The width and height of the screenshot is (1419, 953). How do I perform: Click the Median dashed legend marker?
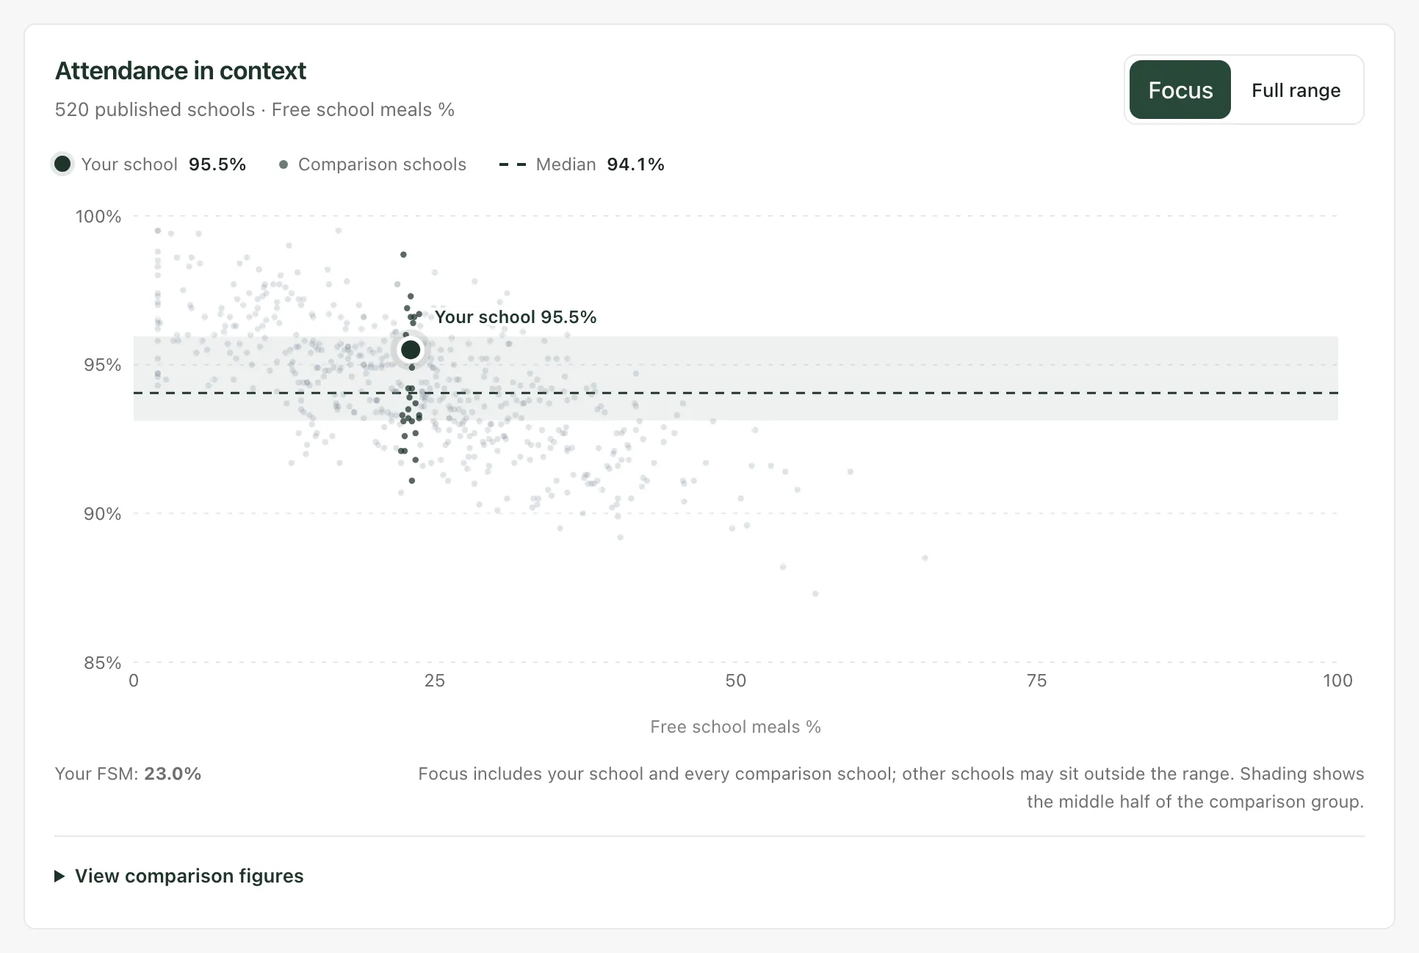pyautogui.click(x=513, y=164)
